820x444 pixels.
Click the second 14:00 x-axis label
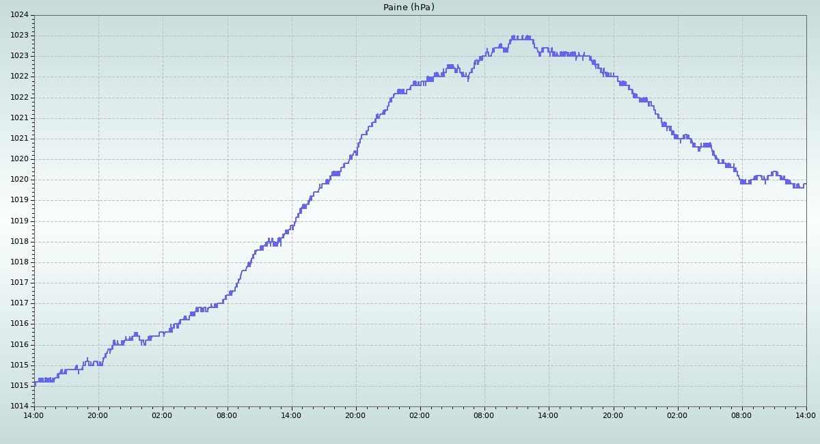coord(291,415)
